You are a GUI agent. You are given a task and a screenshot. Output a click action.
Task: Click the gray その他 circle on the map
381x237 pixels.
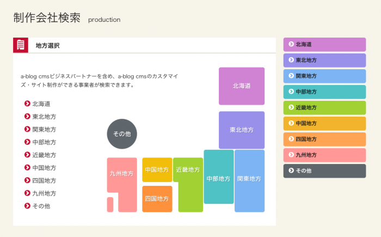click(122, 134)
